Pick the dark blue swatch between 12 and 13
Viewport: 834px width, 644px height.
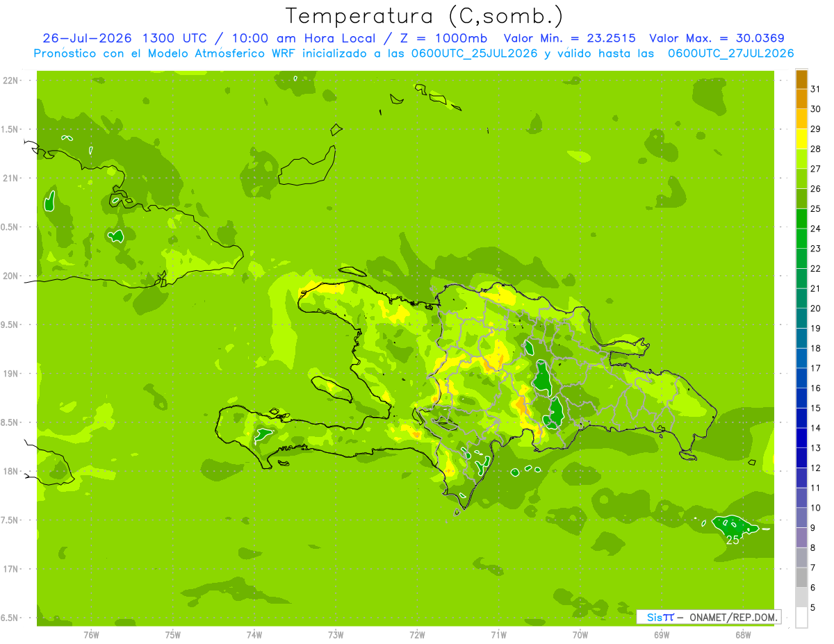[x=801, y=459]
